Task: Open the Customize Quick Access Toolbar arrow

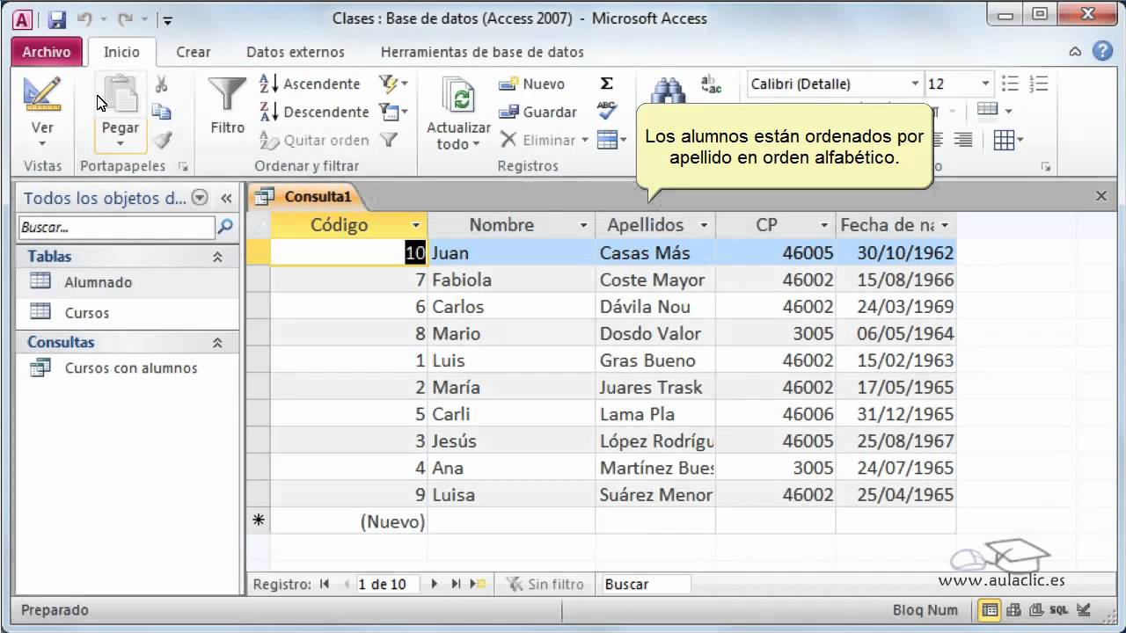Action: pos(167,19)
